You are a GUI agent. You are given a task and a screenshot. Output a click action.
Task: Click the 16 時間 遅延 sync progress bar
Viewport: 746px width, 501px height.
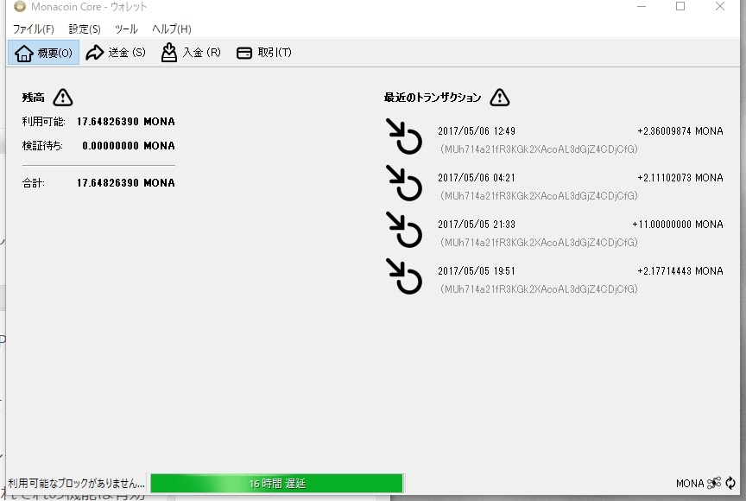click(277, 484)
